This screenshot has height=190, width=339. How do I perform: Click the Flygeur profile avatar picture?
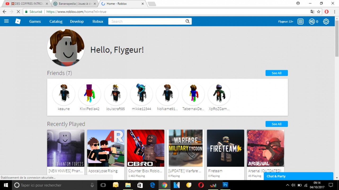coord(66,48)
